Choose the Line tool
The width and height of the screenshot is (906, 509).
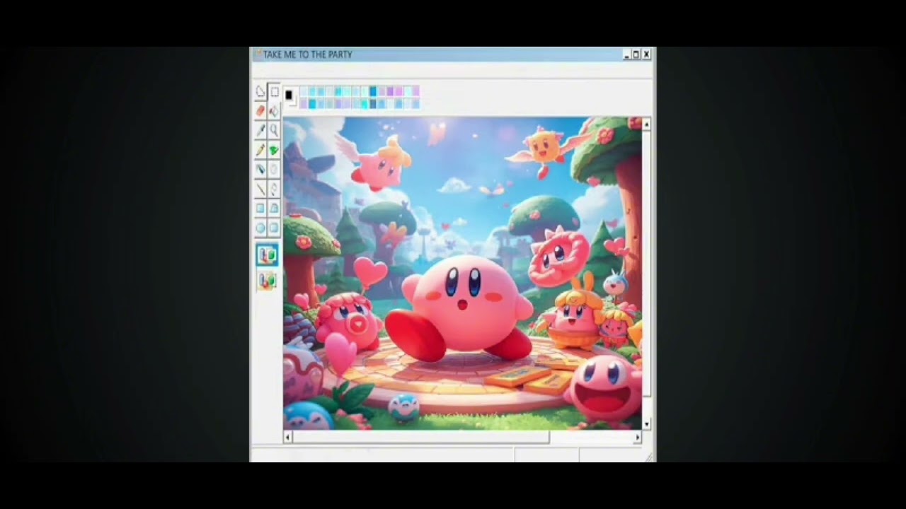pos(260,189)
